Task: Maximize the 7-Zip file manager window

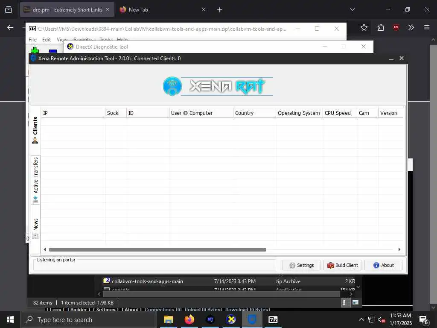Action: [317, 29]
